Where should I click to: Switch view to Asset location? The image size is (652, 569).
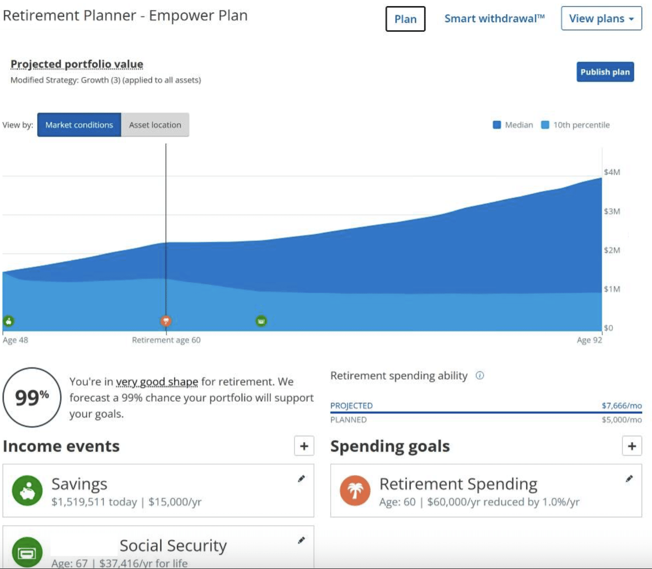tap(155, 125)
